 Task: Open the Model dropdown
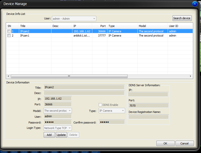tap(58, 111)
